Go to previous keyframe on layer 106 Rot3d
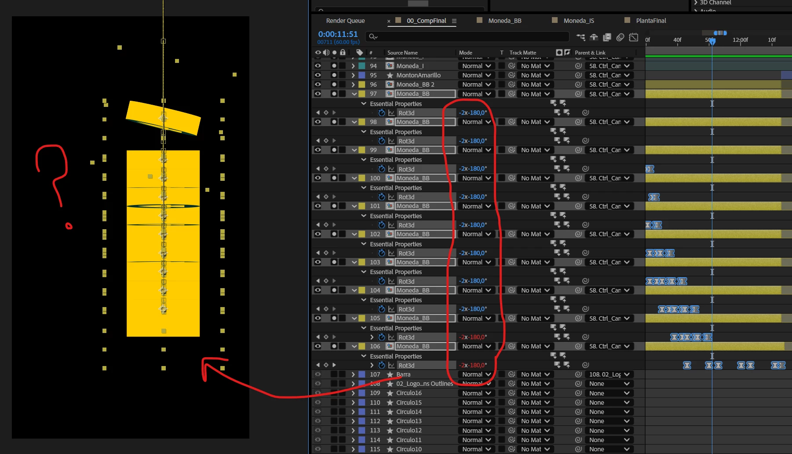The width and height of the screenshot is (792, 454). pyautogui.click(x=318, y=365)
